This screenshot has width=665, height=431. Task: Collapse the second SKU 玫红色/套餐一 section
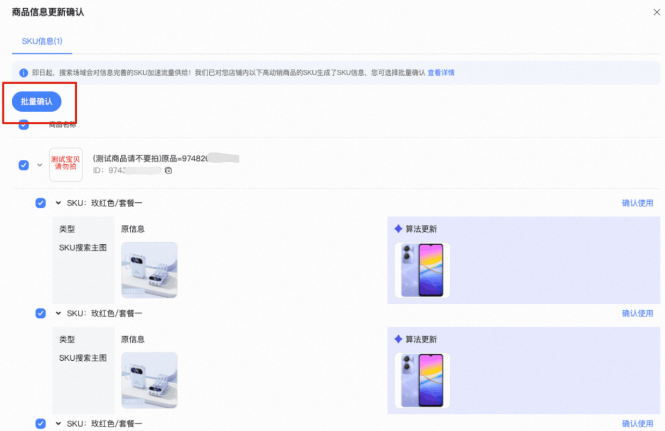(x=58, y=313)
